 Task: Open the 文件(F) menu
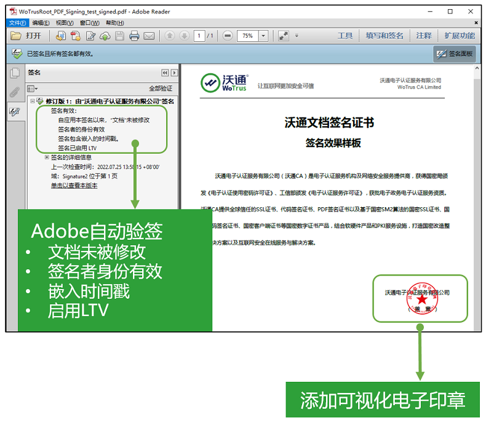click(18, 23)
